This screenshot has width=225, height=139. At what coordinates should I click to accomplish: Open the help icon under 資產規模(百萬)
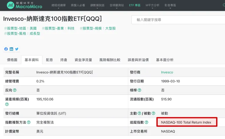tap(7, 104)
